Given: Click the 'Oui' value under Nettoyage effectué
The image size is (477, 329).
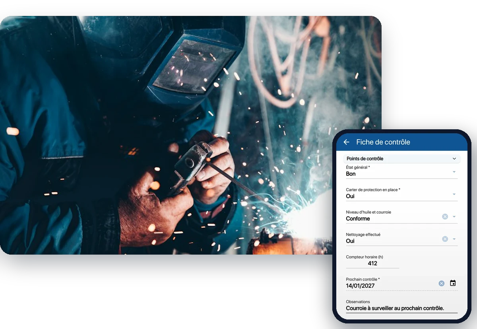Looking at the screenshot, I should tap(350, 241).
